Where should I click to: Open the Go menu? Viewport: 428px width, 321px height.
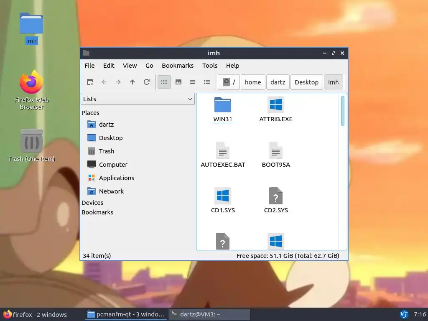(149, 66)
